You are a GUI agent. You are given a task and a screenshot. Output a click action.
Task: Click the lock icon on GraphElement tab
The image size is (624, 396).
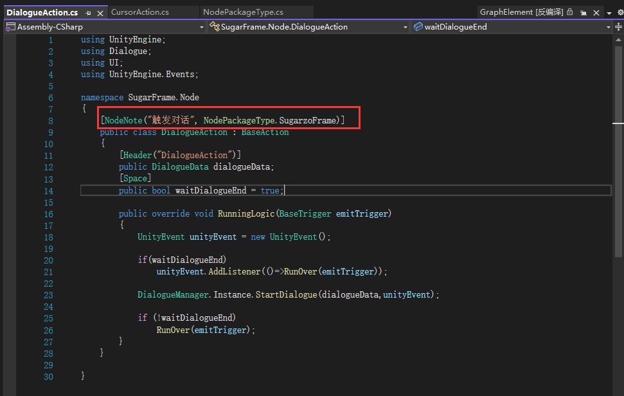(570, 12)
